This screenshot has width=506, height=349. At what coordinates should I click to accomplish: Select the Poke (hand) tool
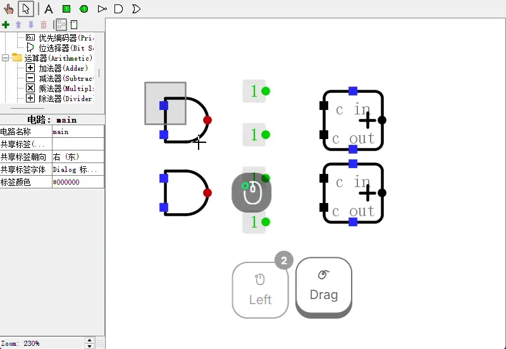coord(9,9)
